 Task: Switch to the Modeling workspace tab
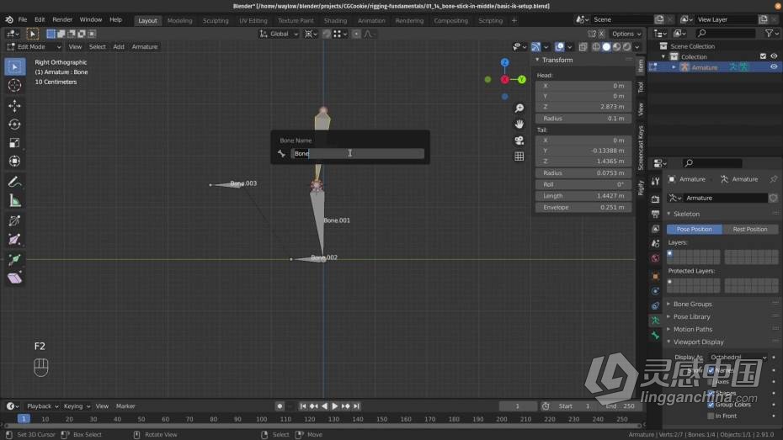(x=180, y=20)
